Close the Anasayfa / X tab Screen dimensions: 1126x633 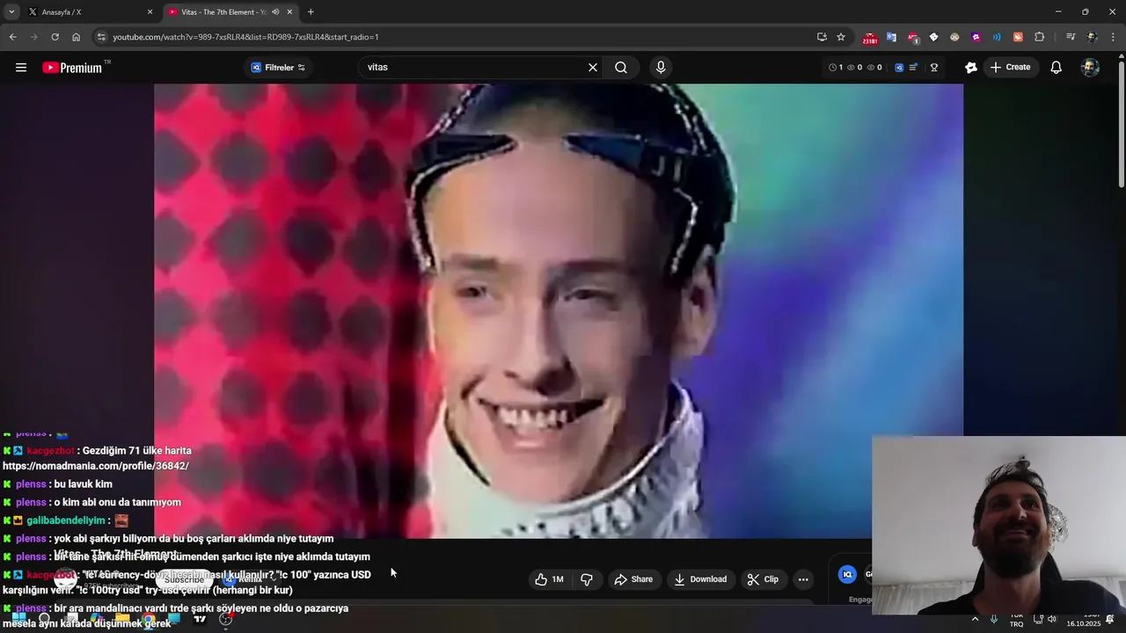click(150, 12)
